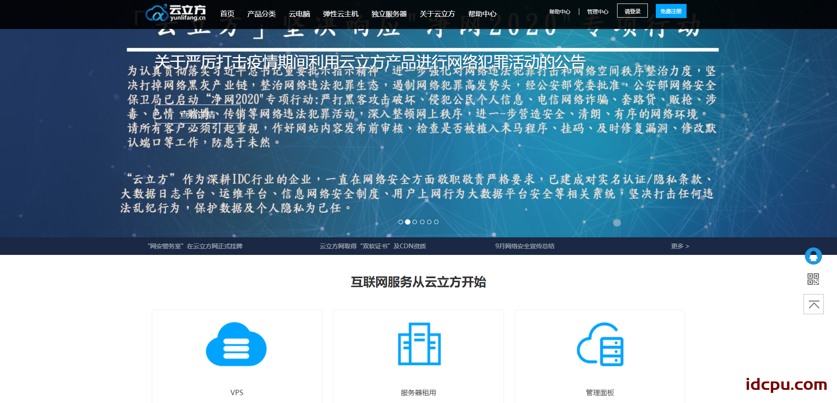The width and height of the screenshot is (837, 403).
Task: Open 云电脑 navigation item
Action: [300, 14]
